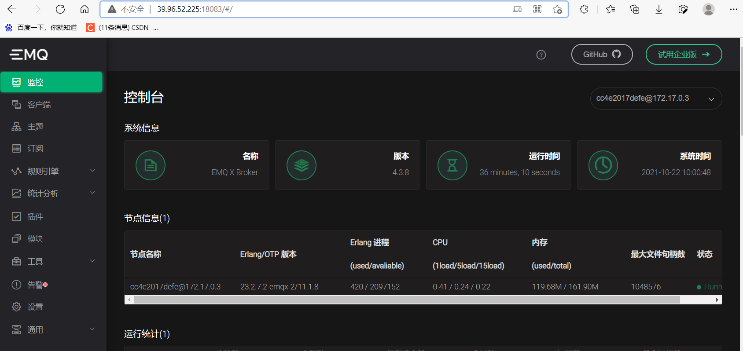This screenshot has height=351, width=743.
Task: Click the browser back arrow
Action: tap(12, 9)
